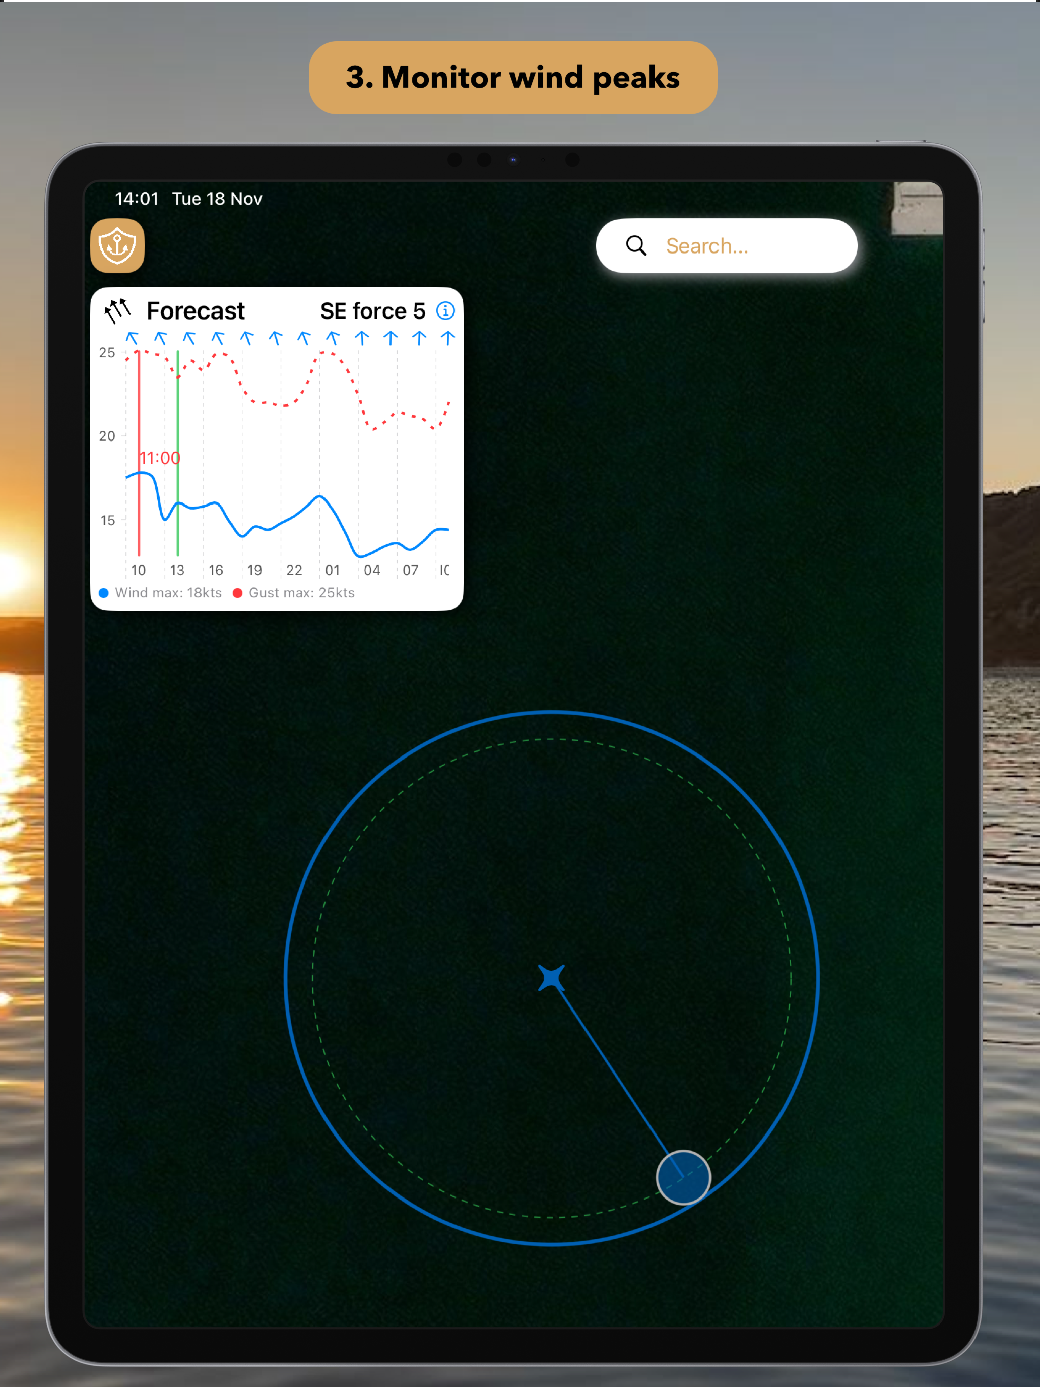Tap the wind arrows icon beside Forecast
The image size is (1040, 1387).
click(x=117, y=310)
